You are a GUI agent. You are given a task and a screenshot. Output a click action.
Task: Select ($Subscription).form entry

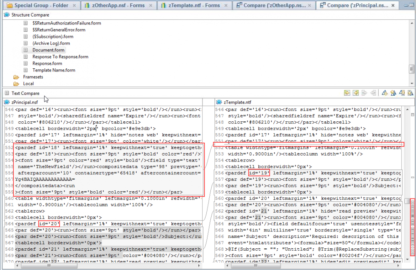tap(53, 37)
